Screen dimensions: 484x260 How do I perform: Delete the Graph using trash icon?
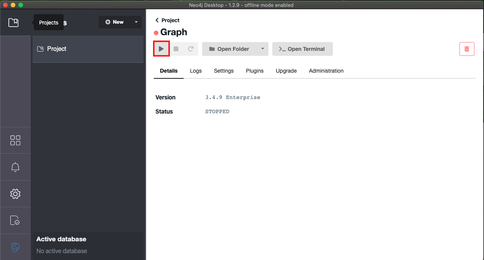tap(467, 49)
